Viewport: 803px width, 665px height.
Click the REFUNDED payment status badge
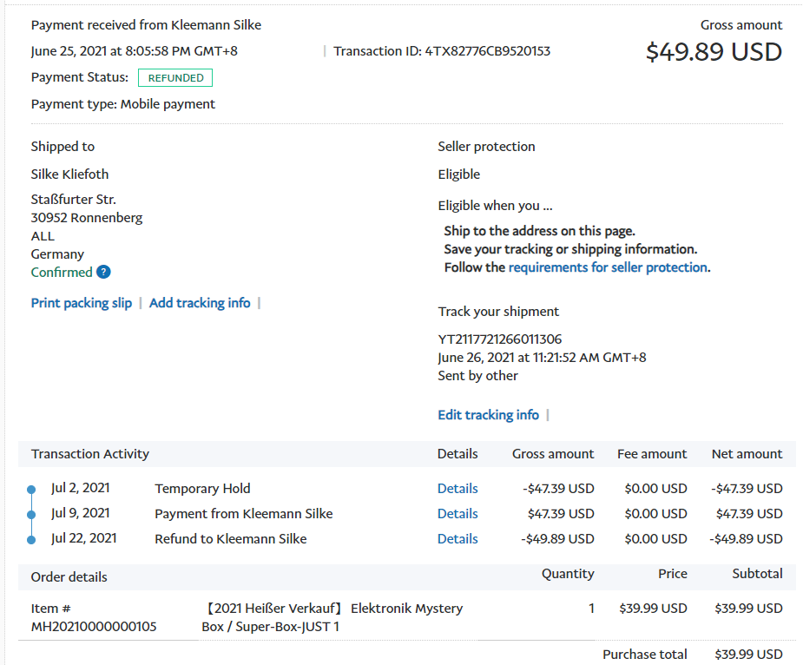[x=175, y=78]
